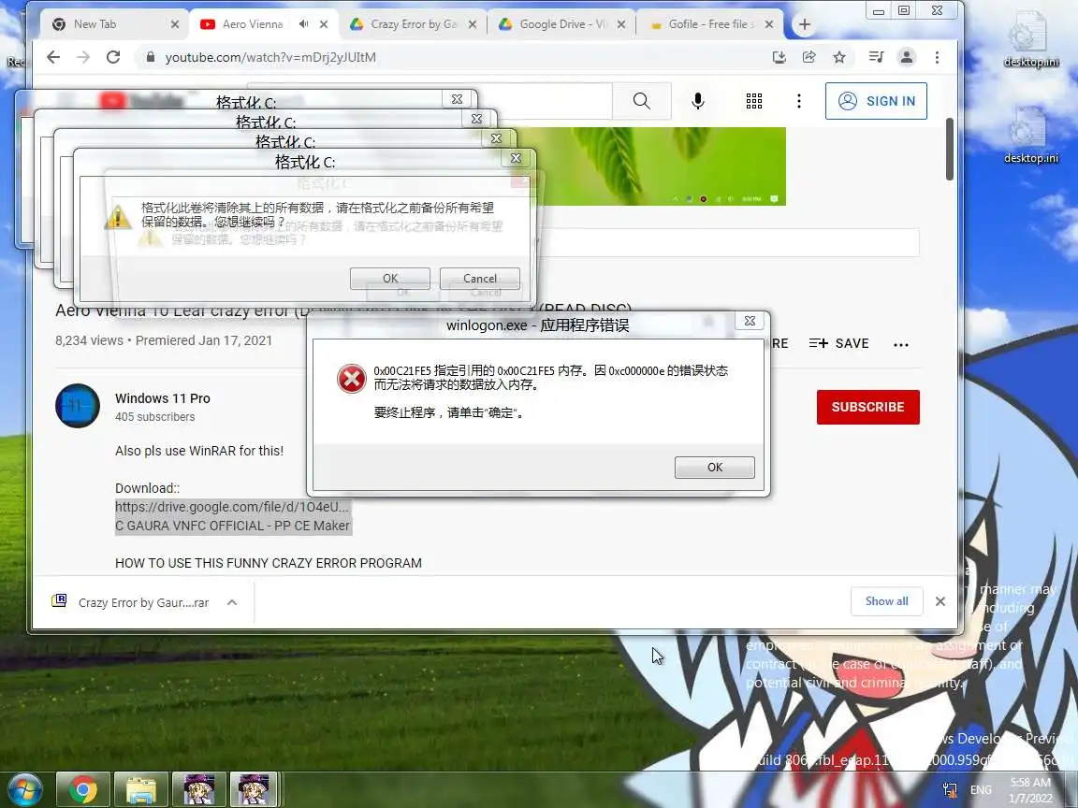
Task: Switch to the Gofile tab
Action: (711, 24)
